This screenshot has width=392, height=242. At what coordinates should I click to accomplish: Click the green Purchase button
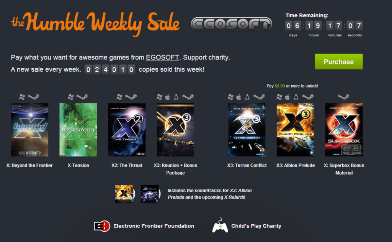[338, 62]
